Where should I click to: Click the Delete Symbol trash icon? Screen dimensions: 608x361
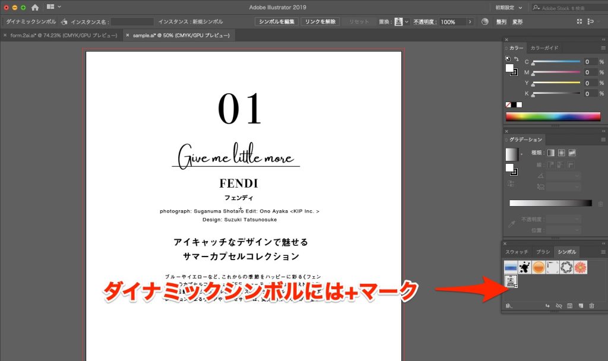(x=592, y=306)
